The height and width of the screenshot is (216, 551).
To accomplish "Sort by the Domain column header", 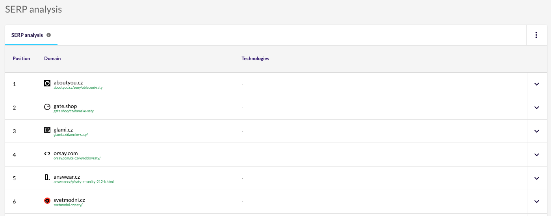I will pyautogui.click(x=52, y=59).
